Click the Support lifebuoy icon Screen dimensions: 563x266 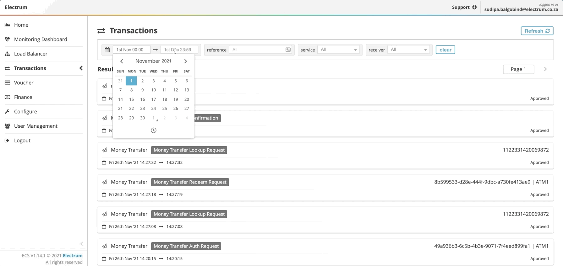click(474, 7)
